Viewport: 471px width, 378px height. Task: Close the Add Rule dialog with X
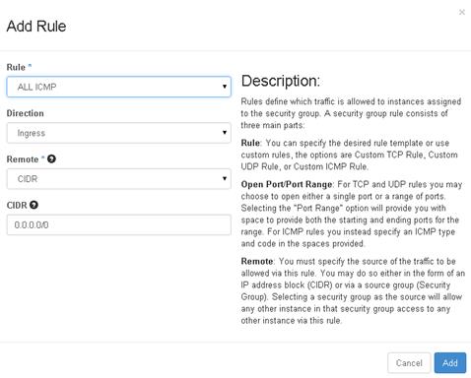462,12
